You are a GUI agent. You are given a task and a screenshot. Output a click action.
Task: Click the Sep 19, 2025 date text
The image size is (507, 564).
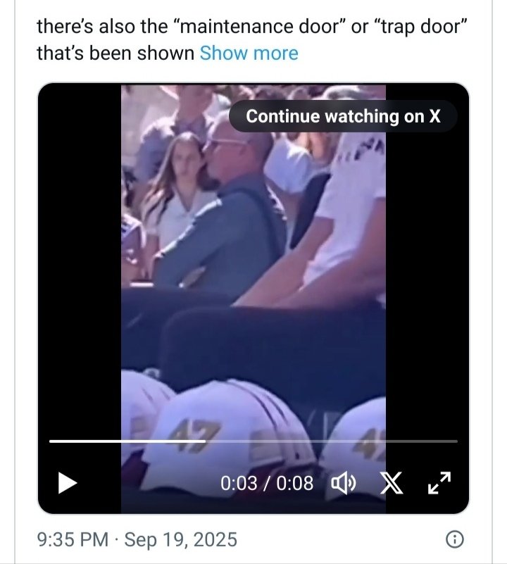(x=180, y=540)
